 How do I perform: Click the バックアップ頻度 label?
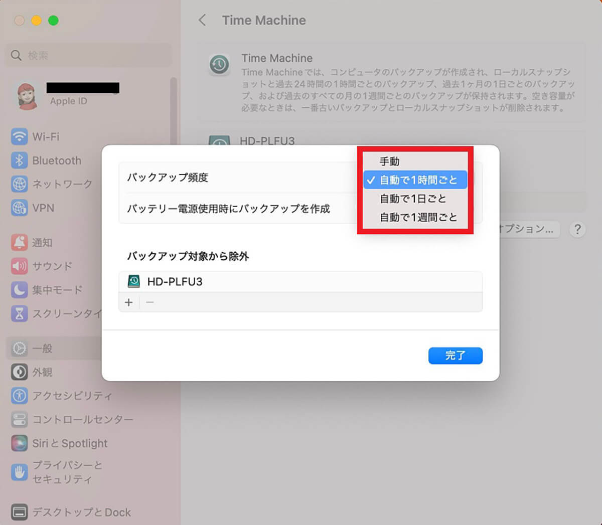[x=168, y=178]
